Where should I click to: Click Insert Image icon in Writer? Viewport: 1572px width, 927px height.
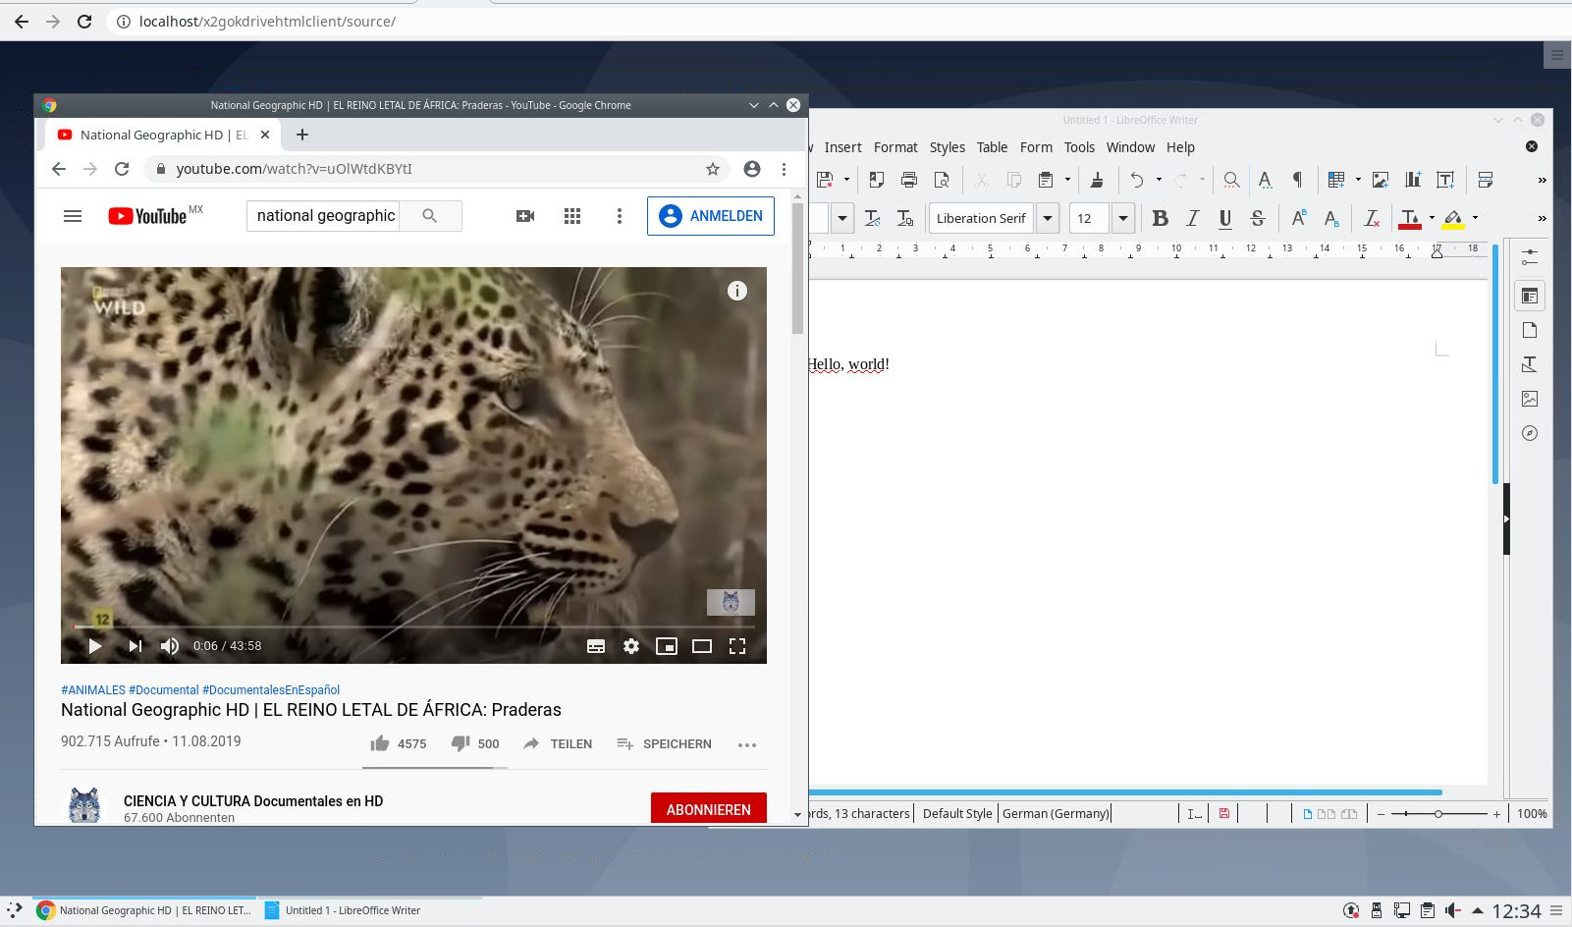(x=1381, y=180)
